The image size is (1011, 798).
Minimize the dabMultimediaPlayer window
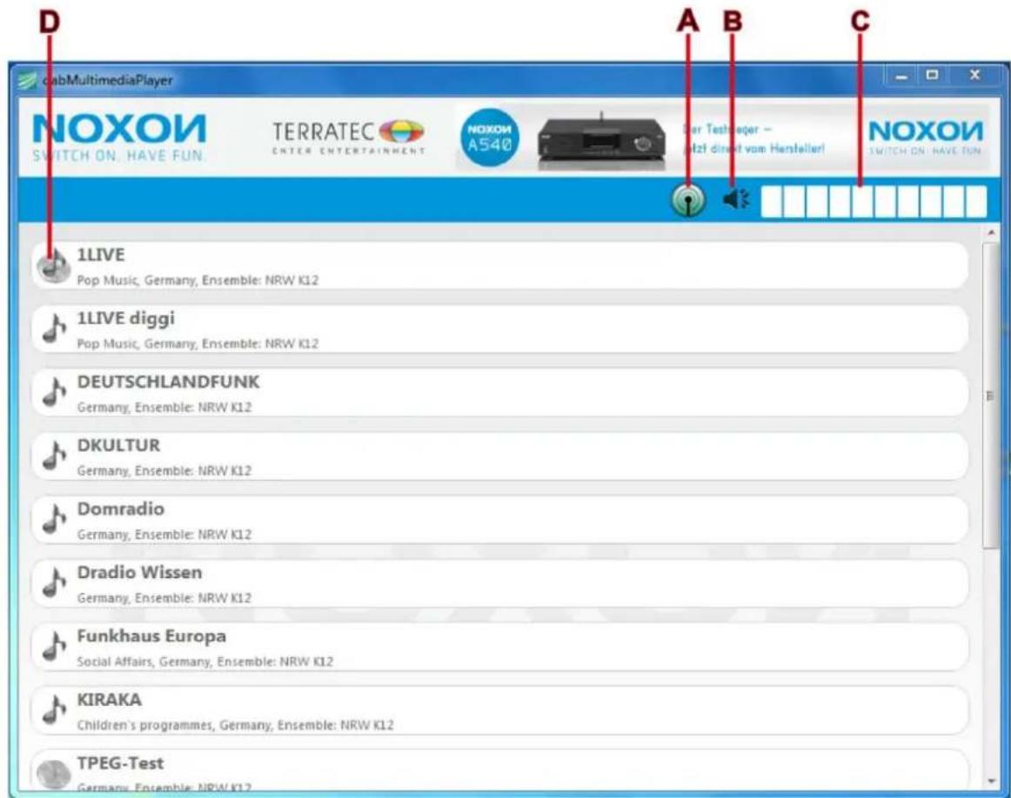click(901, 76)
